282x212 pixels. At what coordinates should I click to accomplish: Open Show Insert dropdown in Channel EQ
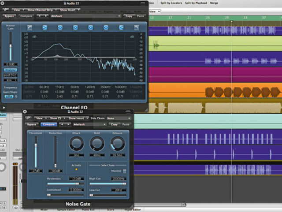(69, 10)
